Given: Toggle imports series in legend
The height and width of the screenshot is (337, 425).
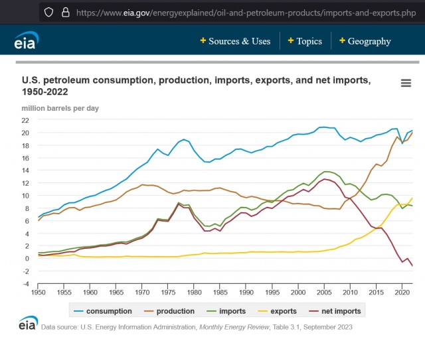Looking at the screenshot, I should point(226,311).
